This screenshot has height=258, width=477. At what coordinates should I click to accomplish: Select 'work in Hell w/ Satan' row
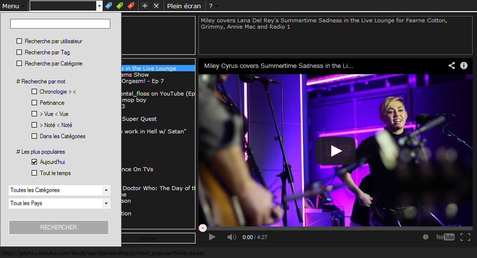[158, 131]
